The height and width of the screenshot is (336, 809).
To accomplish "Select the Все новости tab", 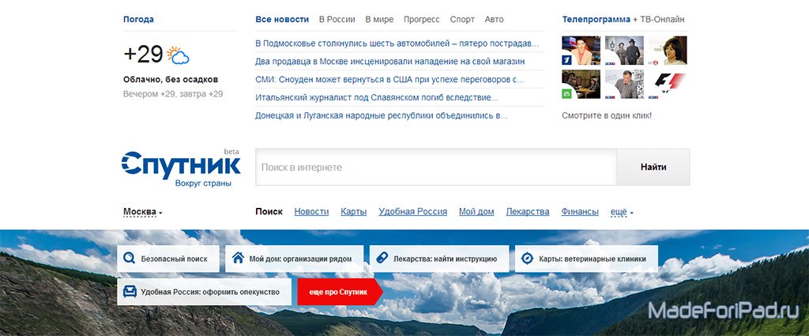I will [x=282, y=20].
